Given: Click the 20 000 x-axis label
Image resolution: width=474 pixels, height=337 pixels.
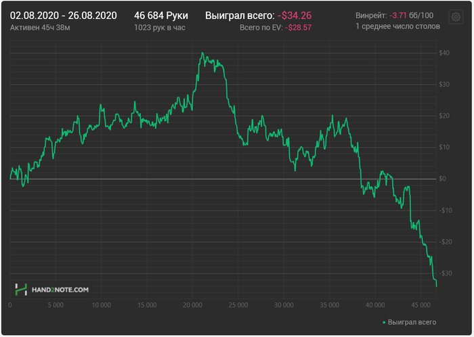Looking at the screenshot, I should pyautogui.click(x=192, y=305).
